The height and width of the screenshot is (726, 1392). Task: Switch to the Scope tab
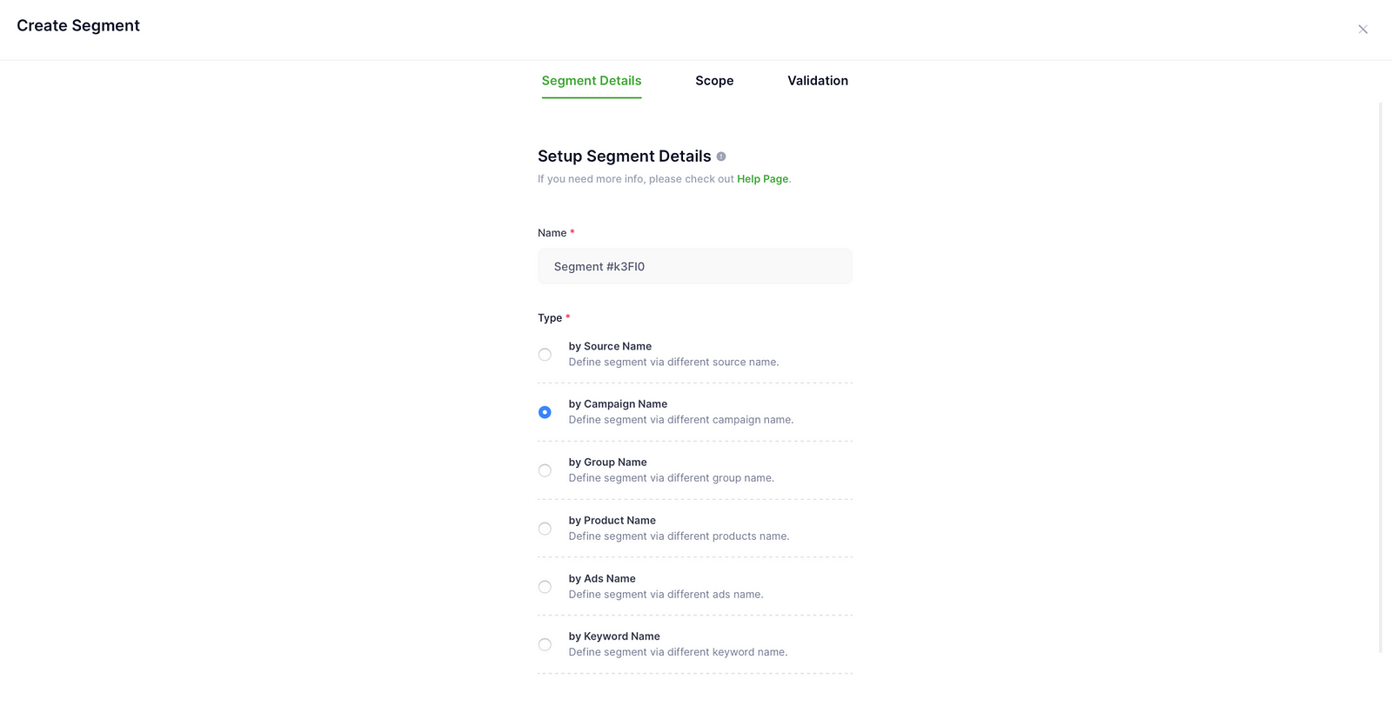[x=713, y=80]
